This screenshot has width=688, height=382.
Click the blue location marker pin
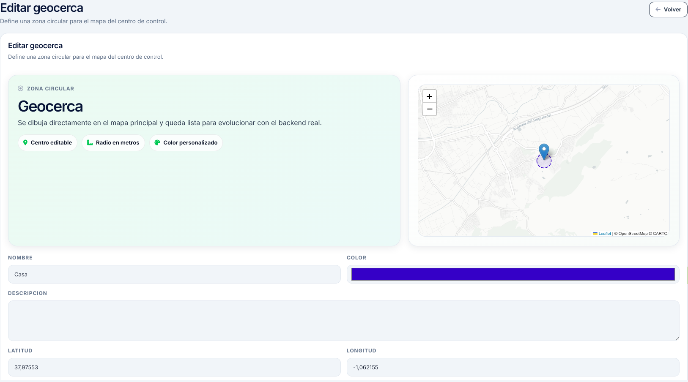[x=544, y=151]
